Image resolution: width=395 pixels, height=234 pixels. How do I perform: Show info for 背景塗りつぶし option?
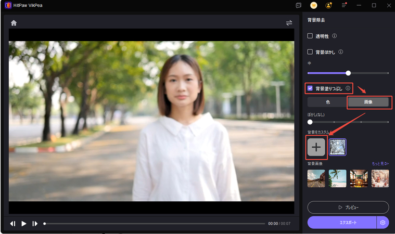pos(348,88)
